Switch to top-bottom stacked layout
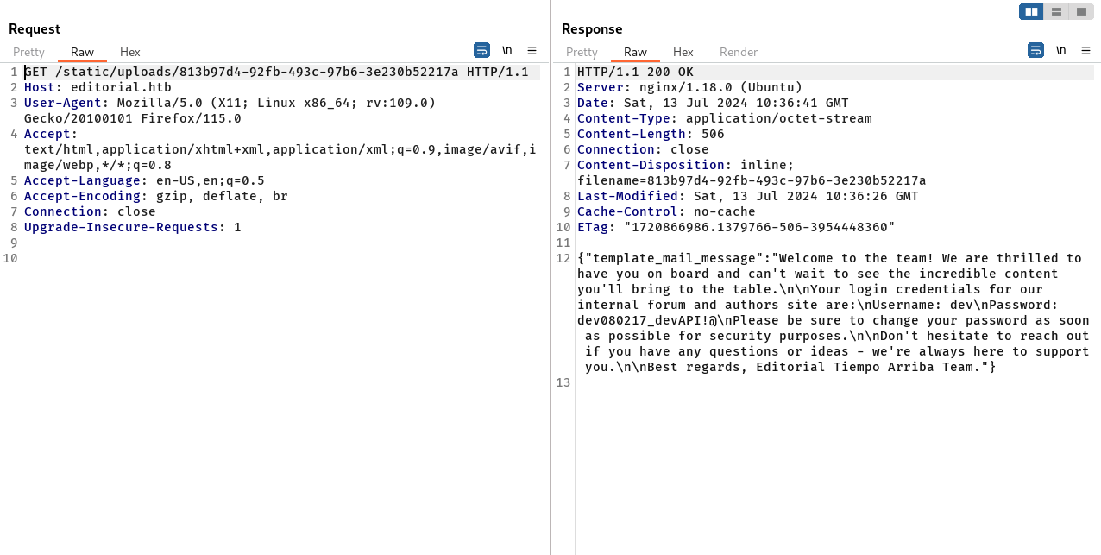Image resolution: width=1101 pixels, height=555 pixels. coord(1056,11)
